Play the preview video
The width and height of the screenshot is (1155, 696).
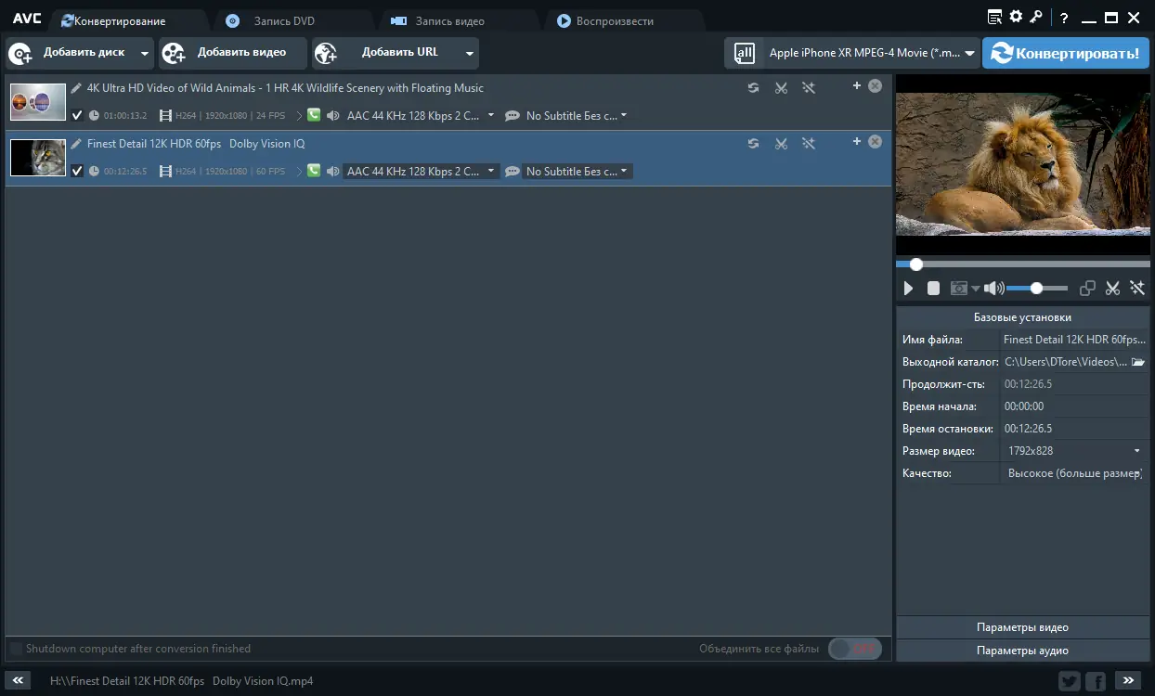click(x=909, y=289)
